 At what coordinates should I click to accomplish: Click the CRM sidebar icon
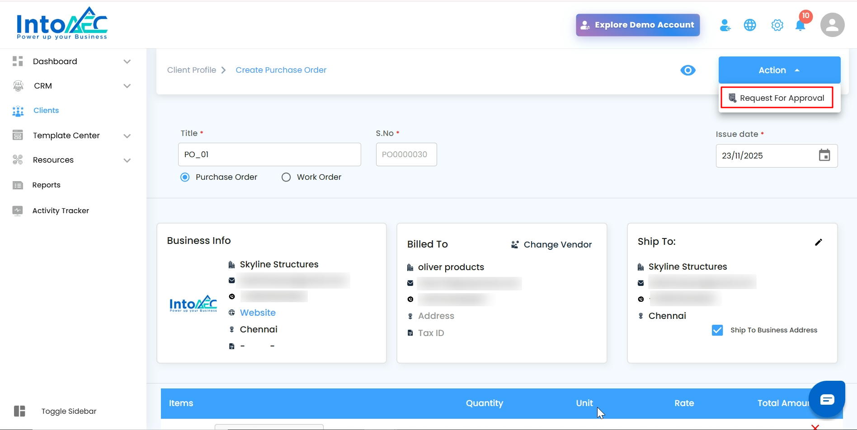point(18,86)
